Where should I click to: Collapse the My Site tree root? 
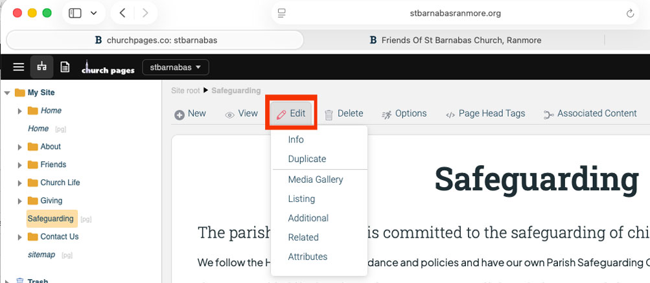tap(7, 93)
